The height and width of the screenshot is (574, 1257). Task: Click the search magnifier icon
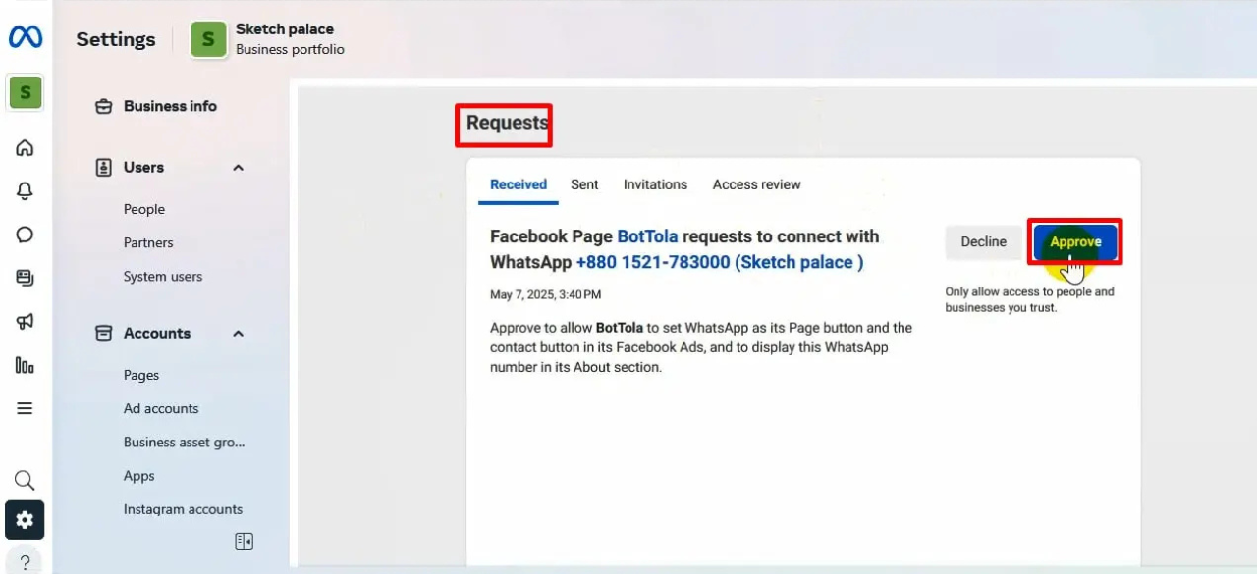[x=26, y=480]
